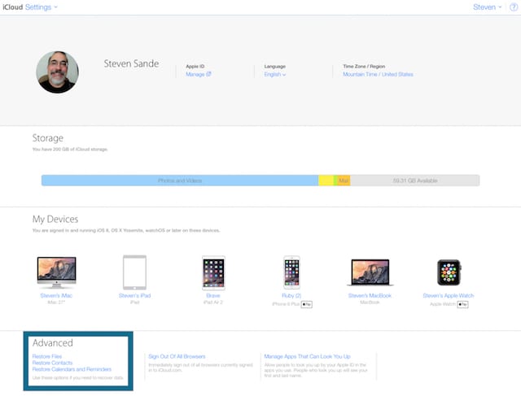
Task: Click Sign Out Of All Browsers
Action: coord(177,356)
